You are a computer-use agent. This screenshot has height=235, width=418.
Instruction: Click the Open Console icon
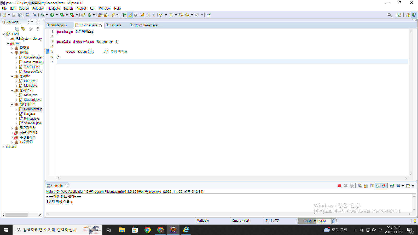408,186
